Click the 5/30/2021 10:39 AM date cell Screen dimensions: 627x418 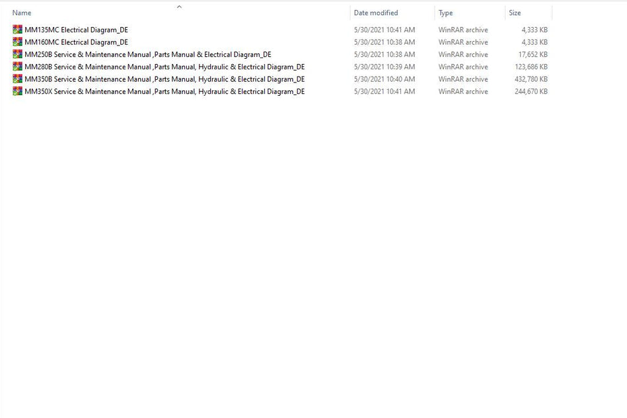pos(385,67)
